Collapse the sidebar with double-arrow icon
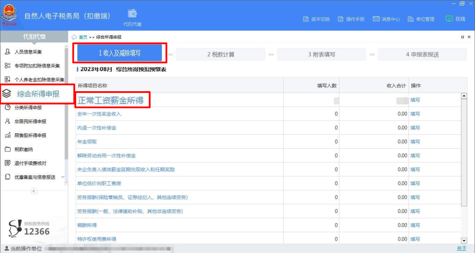 click(x=34, y=191)
